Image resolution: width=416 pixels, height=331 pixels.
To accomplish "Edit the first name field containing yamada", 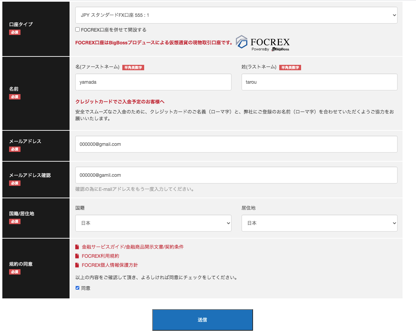I will [x=153, y=82].
